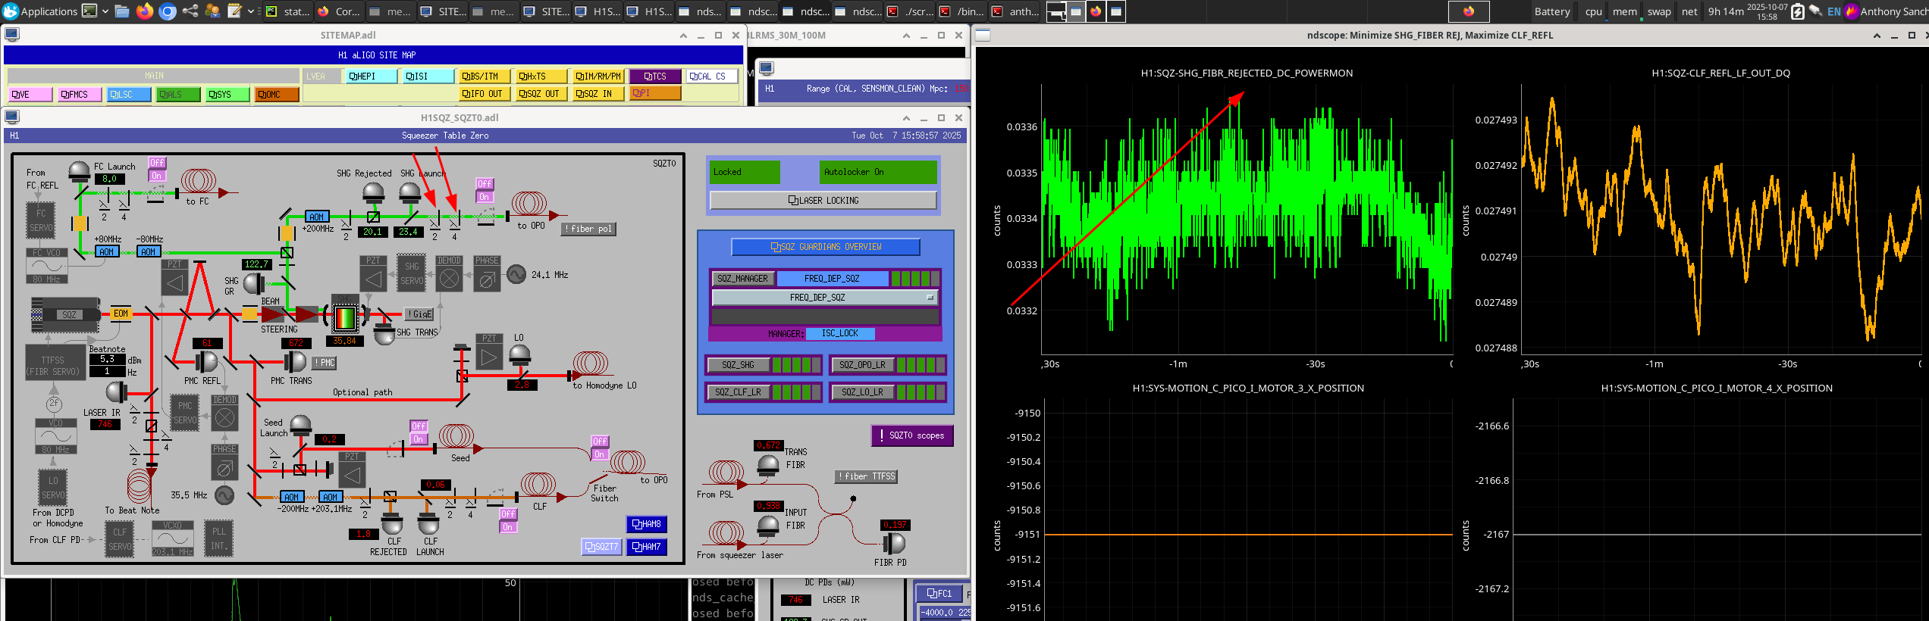Click the HAM7 navigation button
This screenshot has height=621, width=1929.
[x=646, y=547]
